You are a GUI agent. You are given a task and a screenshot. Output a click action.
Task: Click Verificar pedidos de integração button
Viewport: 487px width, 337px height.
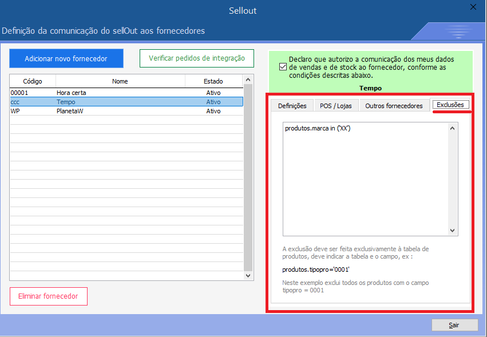click(197, 58)
